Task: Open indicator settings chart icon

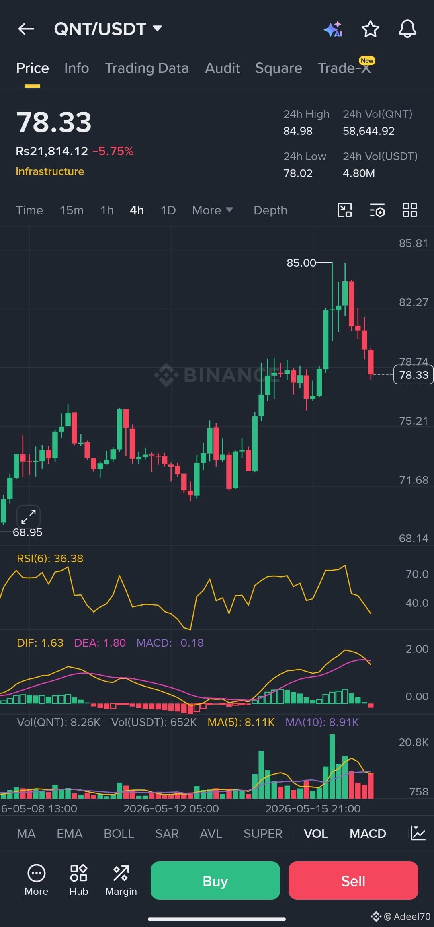Action: coord(418,833)
